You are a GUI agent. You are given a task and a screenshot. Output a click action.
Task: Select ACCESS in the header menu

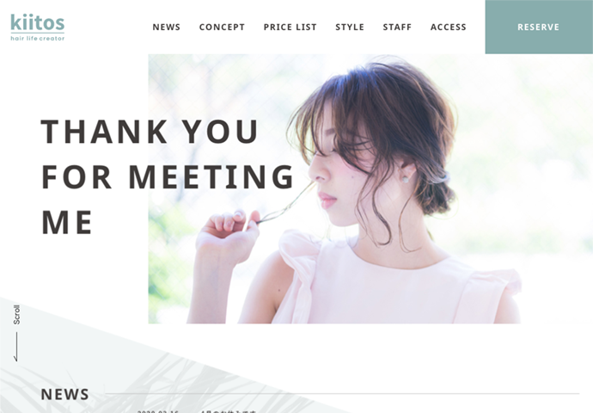[448, 28]
